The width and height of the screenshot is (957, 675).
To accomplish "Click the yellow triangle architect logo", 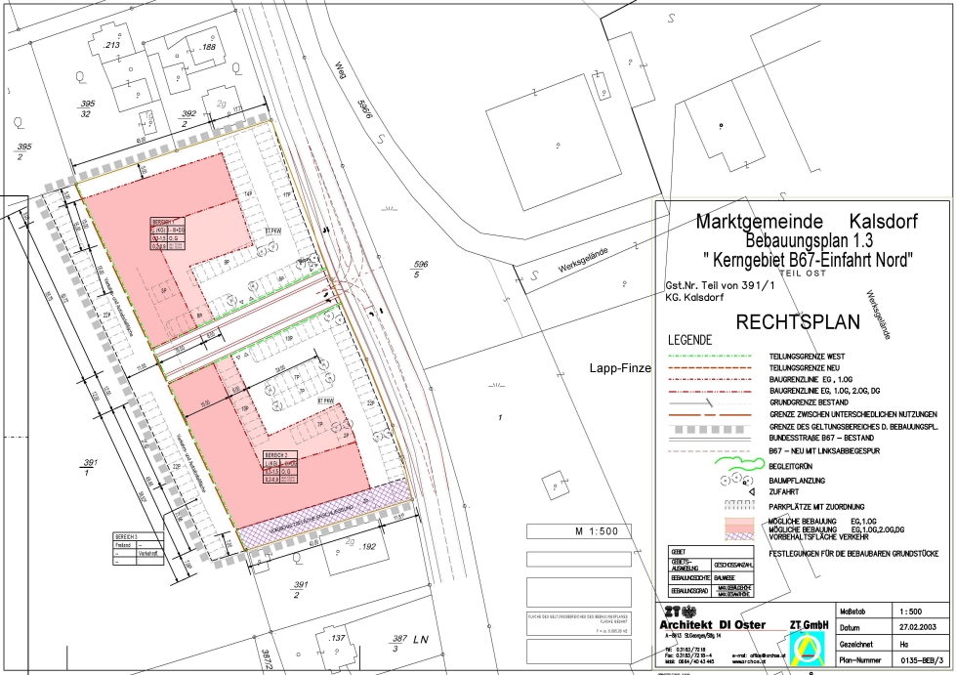I will 807,649.
